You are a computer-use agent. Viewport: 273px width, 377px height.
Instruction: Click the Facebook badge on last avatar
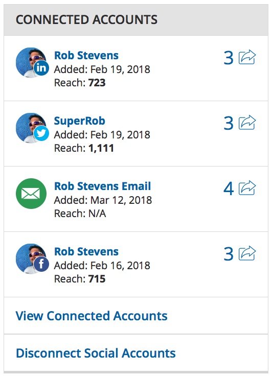[41, 264]
